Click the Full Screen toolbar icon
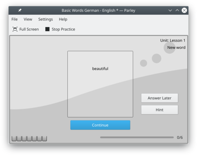197x155 pixels. click(x=15, y=29)
